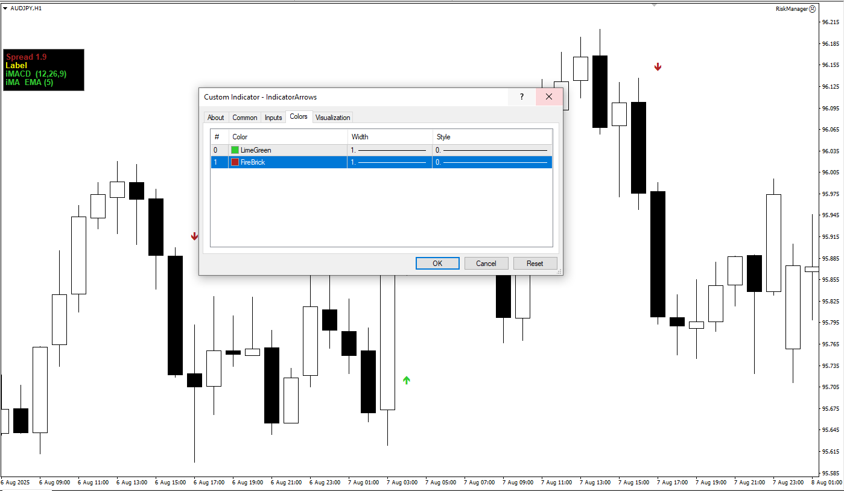This screenshot has height=491, width=844.
Task: Click the red down arrow near 6 Aug 15:00
Action: tap(194, 236)
